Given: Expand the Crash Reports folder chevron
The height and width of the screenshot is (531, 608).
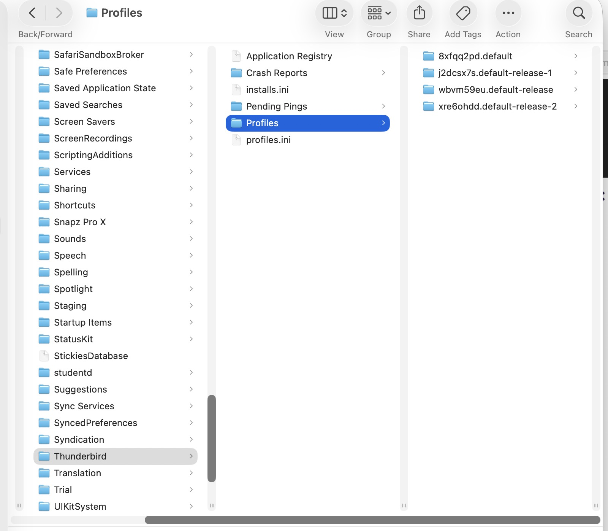Looking at the screenshot, I should (x=383, y=73).
